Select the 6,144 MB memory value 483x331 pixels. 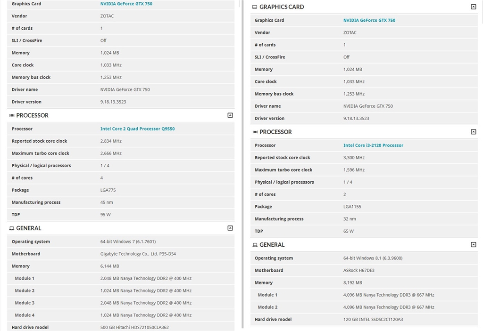tap(109, 266)
